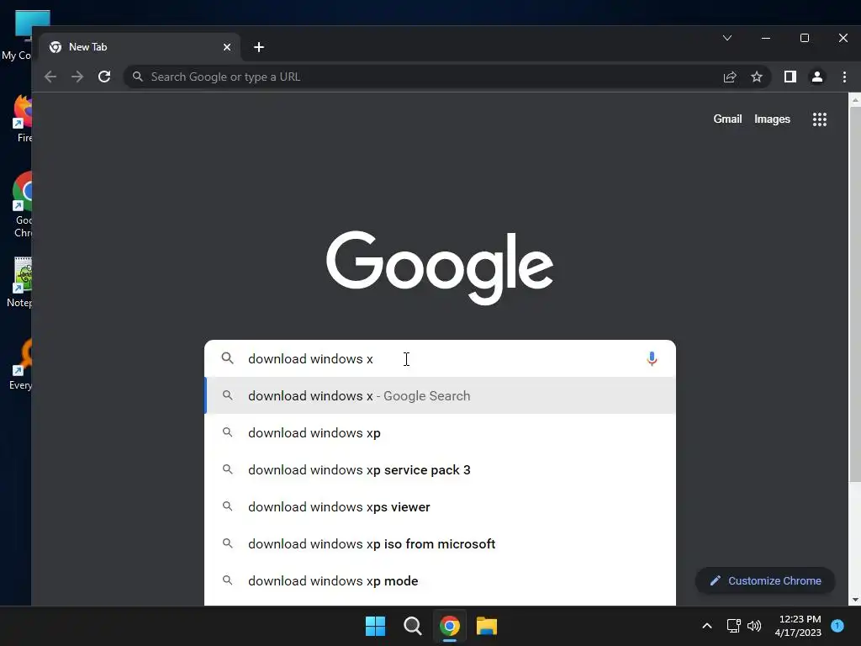Select the Google Chrome desktop shortcut

pyautogui.click(x=22, y=204)
